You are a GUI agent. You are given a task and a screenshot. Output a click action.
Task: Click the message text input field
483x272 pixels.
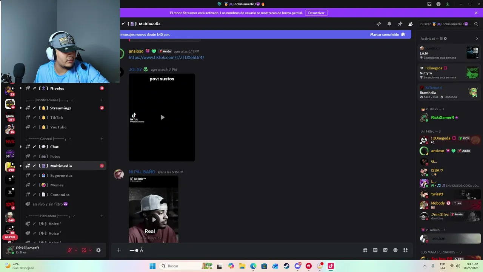(x=241, y=250)
